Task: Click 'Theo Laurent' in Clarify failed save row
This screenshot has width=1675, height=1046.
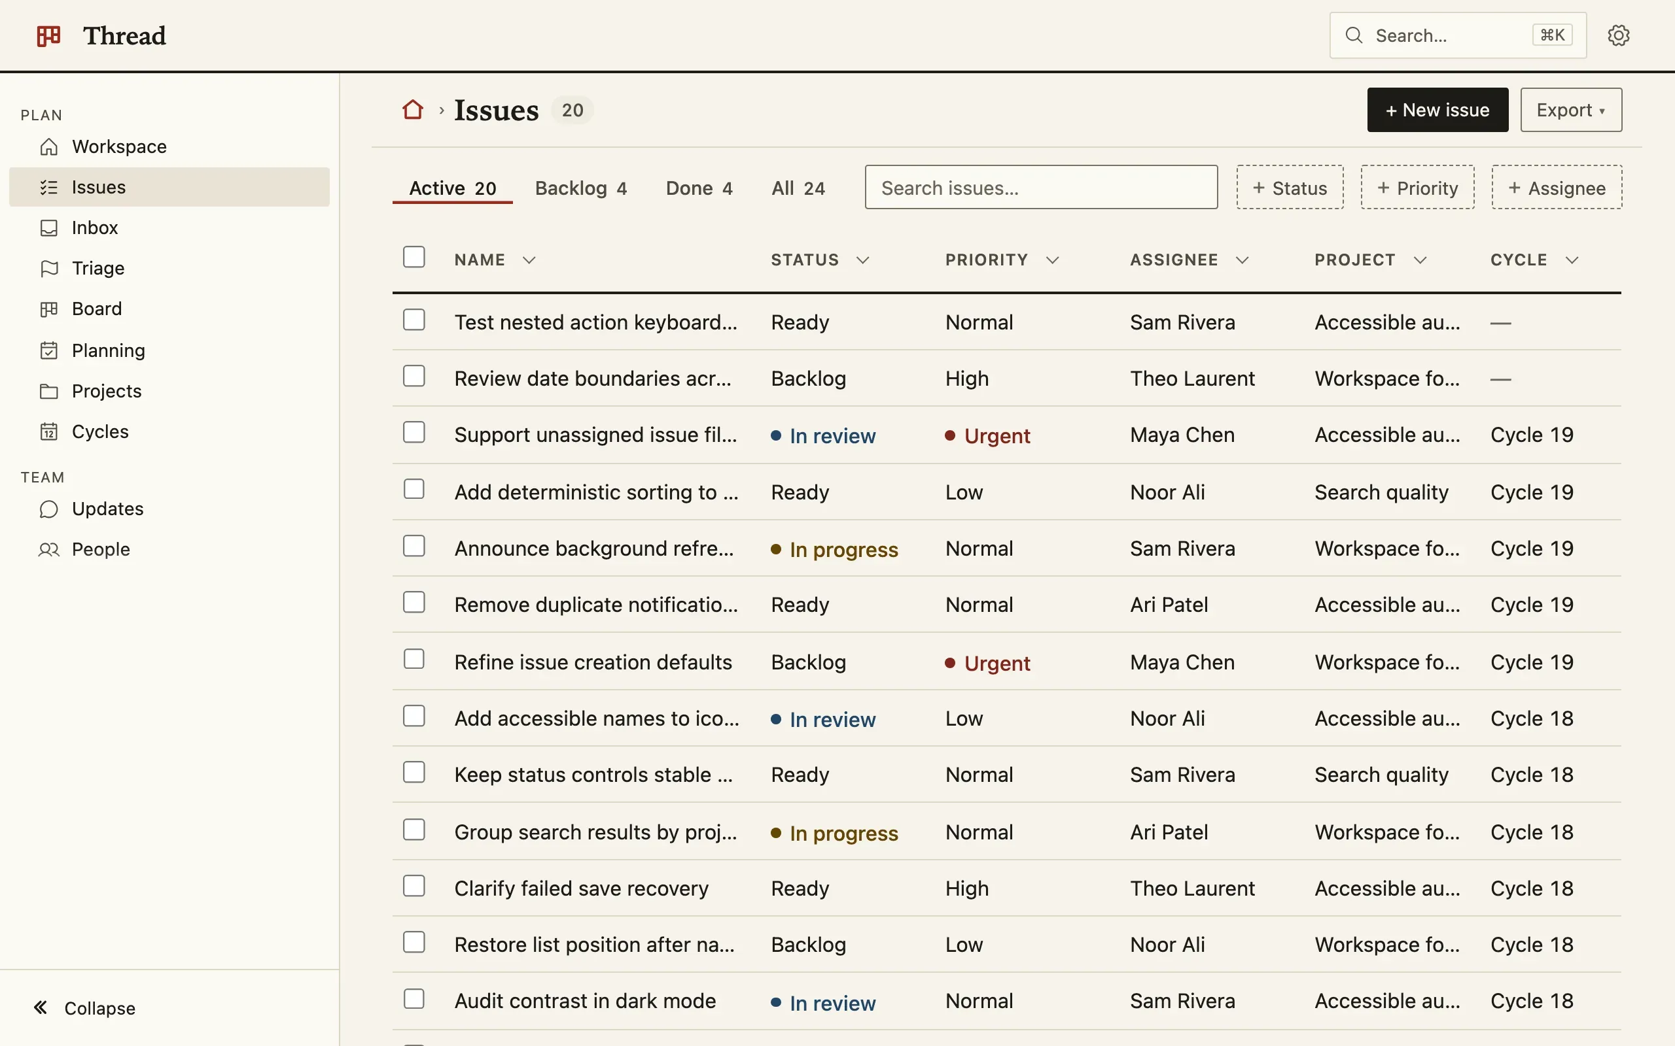Action: pyautogui.click(x=1192, y=888)
